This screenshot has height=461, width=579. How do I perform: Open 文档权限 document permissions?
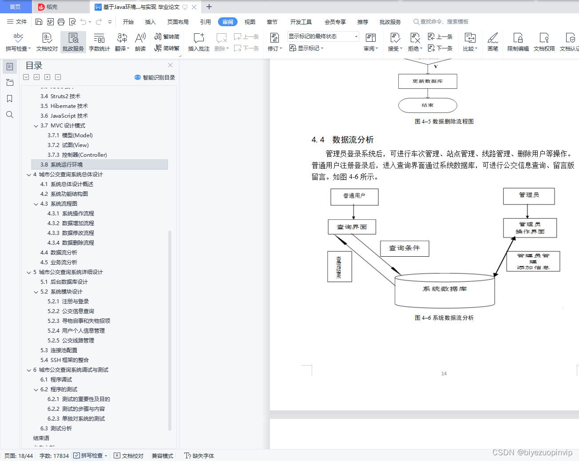pyautogui.click(x=544, y=42)
